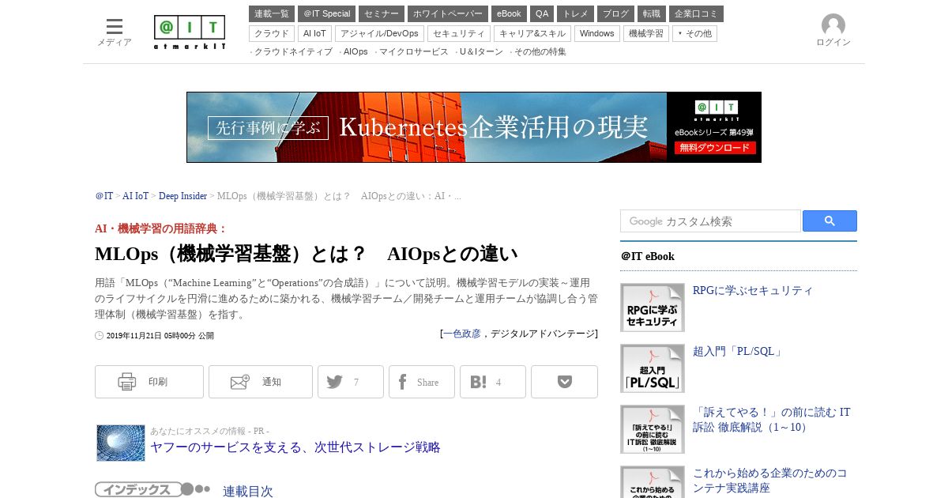Click the インデックス badge icon
Viewport: 948px width, 498px height.
[152, 489]
